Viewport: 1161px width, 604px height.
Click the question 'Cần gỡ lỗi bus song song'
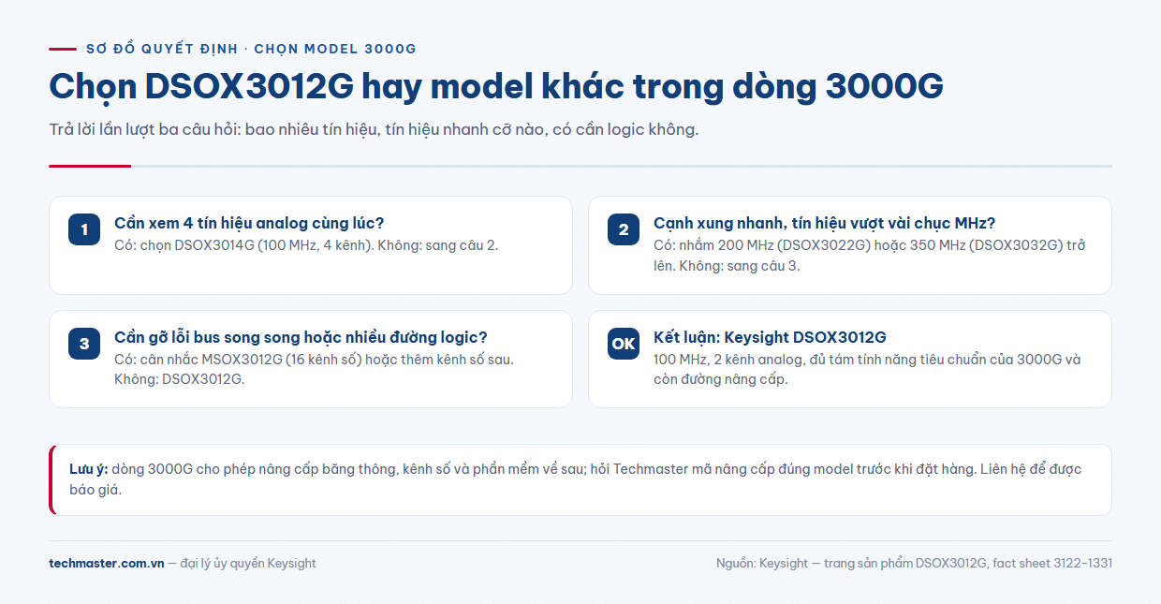click(301, 337)
